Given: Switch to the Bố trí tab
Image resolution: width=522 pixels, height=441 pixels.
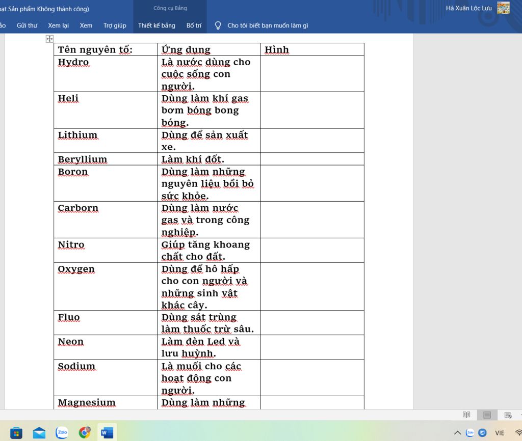Looking at the screenshot, I should pyautogui.click(x=194, y=25).
